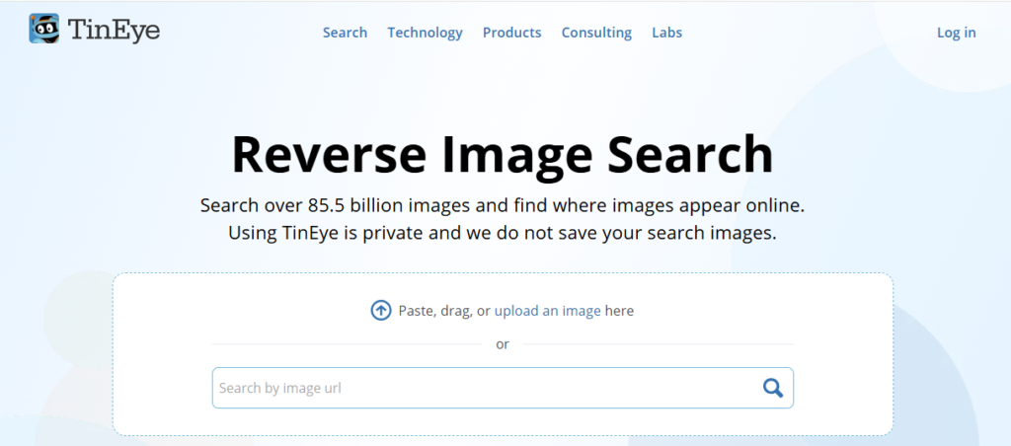
Task: Open the Consulting menu item
Action: tap(596, 33)
